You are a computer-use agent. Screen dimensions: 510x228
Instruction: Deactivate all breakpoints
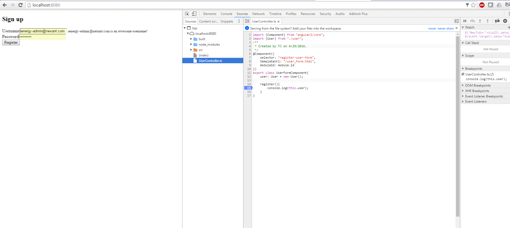point(497,21)
